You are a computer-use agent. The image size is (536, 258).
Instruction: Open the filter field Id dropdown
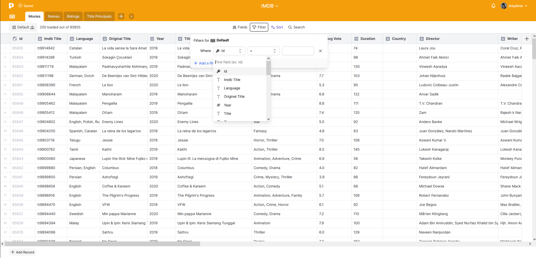point(229,51)
